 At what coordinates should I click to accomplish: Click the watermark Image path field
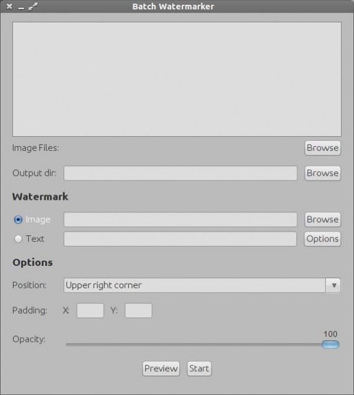(x=180, y=219)
